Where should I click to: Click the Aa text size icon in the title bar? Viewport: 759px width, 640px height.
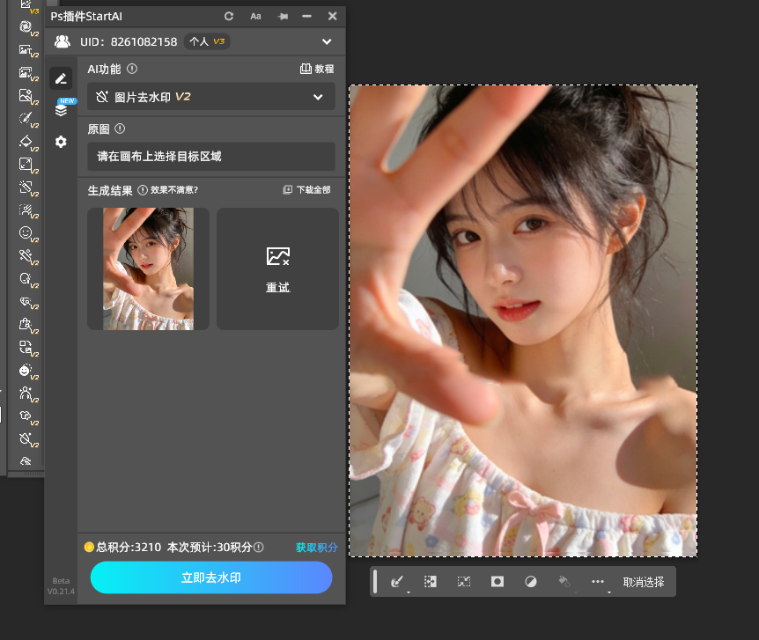pyautogui.click(x=254, y=16)
